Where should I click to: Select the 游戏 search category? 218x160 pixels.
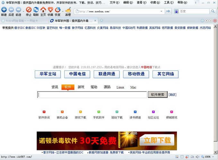(x=81, y=87)
